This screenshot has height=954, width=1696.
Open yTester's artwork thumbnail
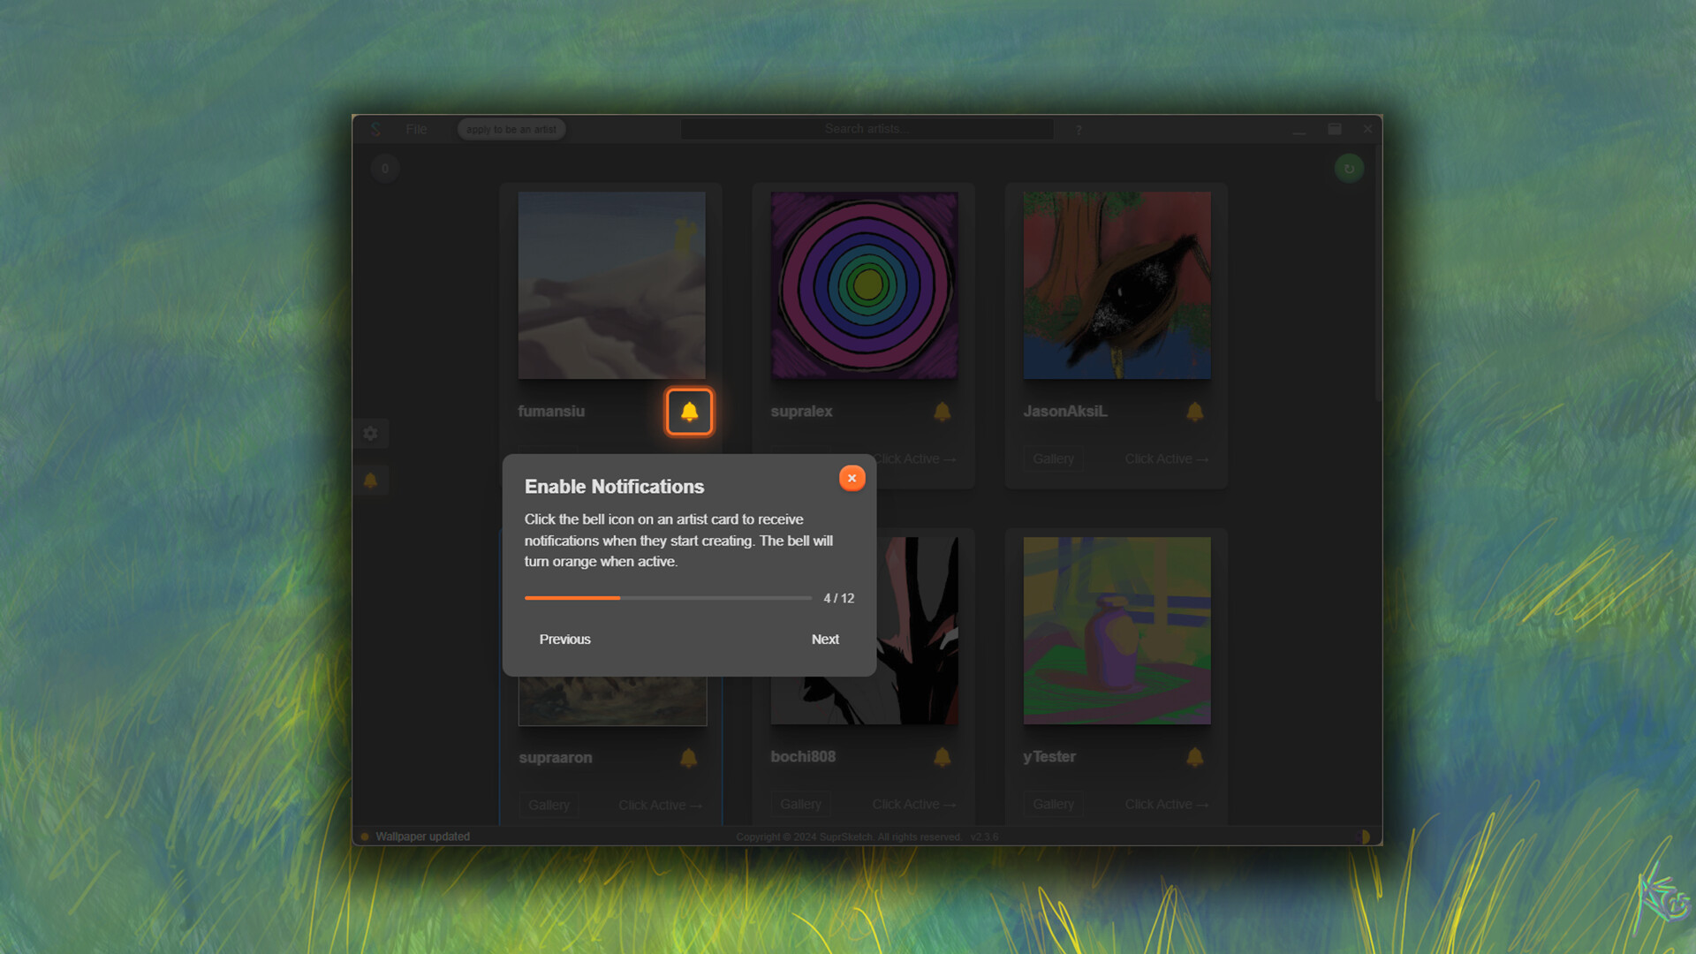[x=1116, y=630]
